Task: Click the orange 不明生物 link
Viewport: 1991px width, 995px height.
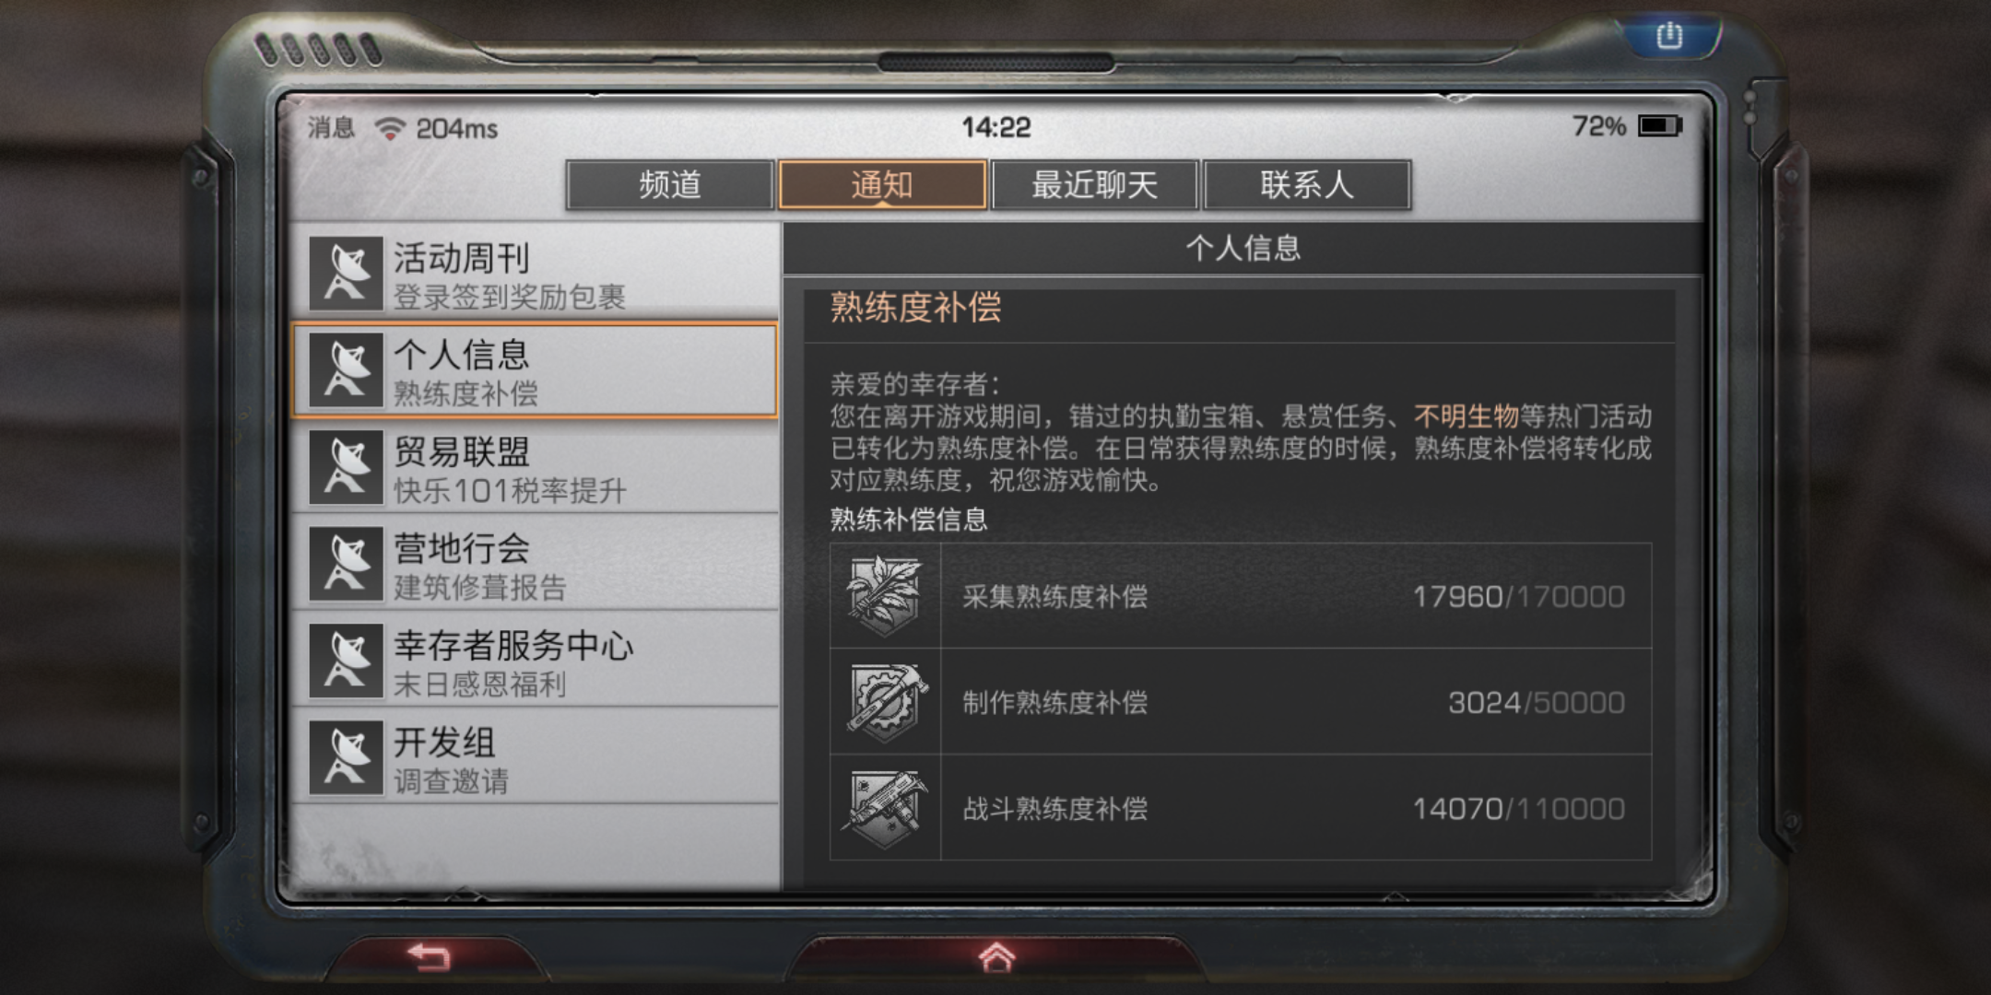Action: 1466,416
